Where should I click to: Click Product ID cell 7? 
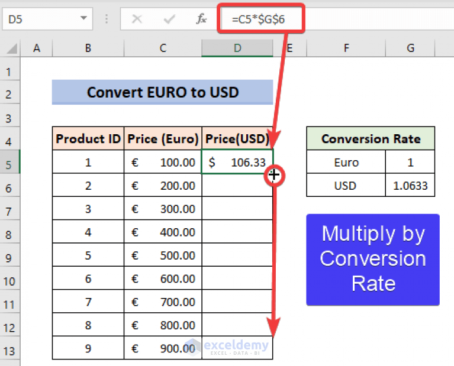click(x=88, y=302)
